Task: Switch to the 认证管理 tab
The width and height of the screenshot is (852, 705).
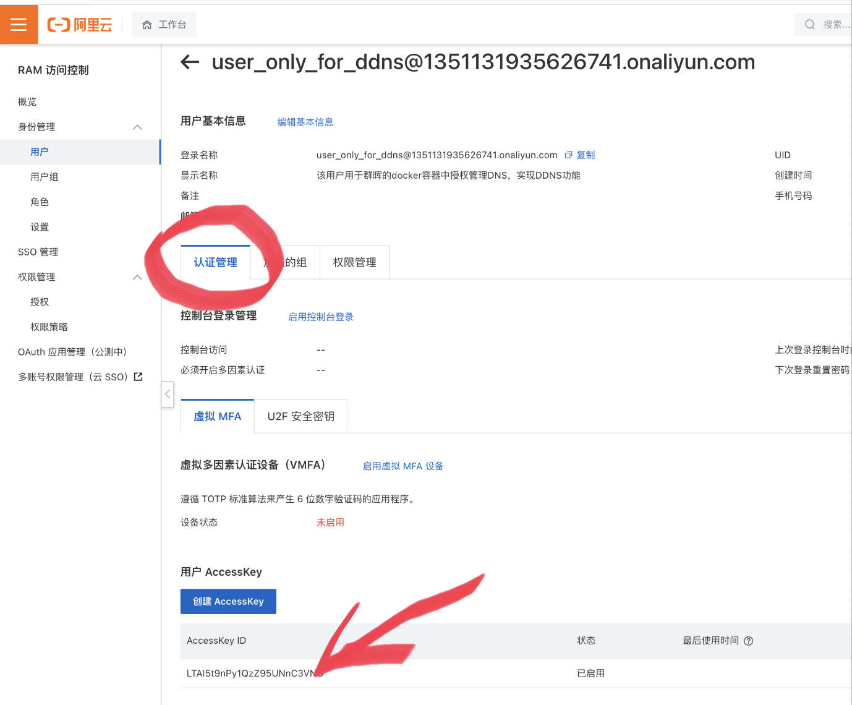Action: [x=216, y=262]
